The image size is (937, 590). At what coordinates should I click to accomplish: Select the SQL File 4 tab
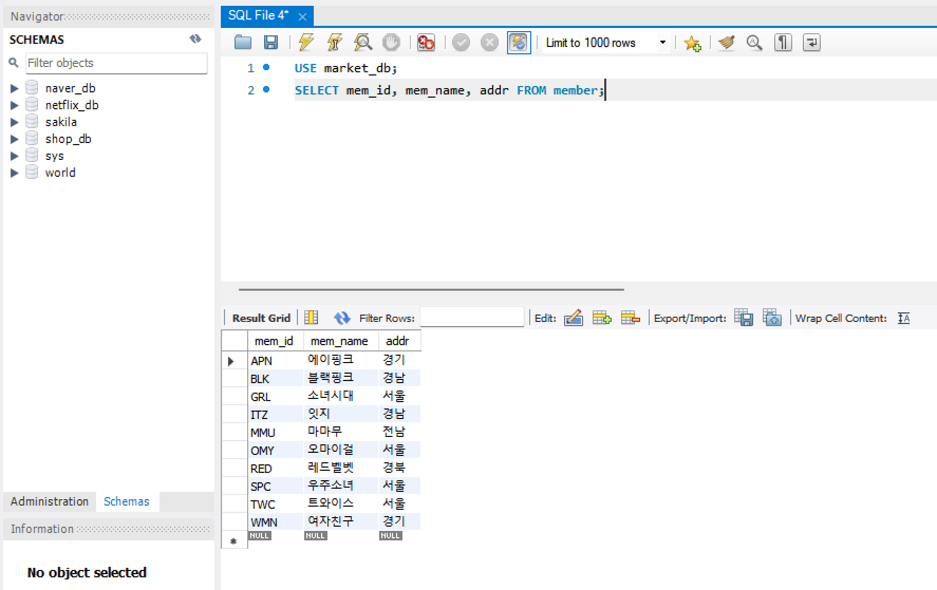259,15
